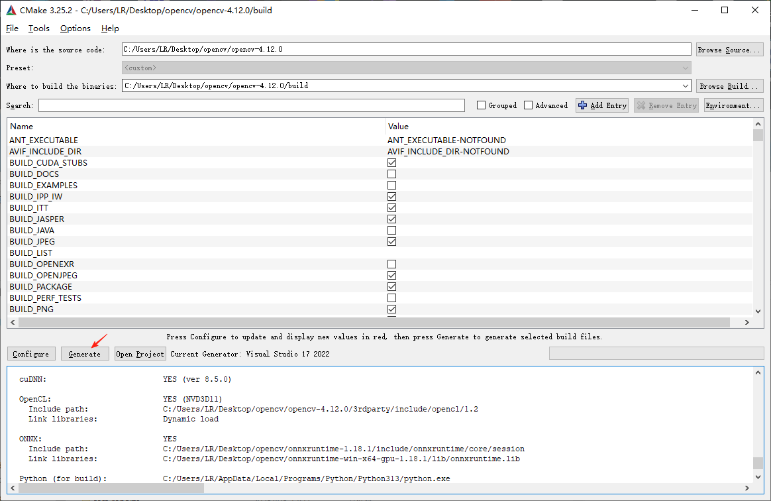Image resolution: width=771 pixels, height=501 pixels.
Task: Toggle the BUILD_PNG checkbox
Action: [x=392, y=309]
